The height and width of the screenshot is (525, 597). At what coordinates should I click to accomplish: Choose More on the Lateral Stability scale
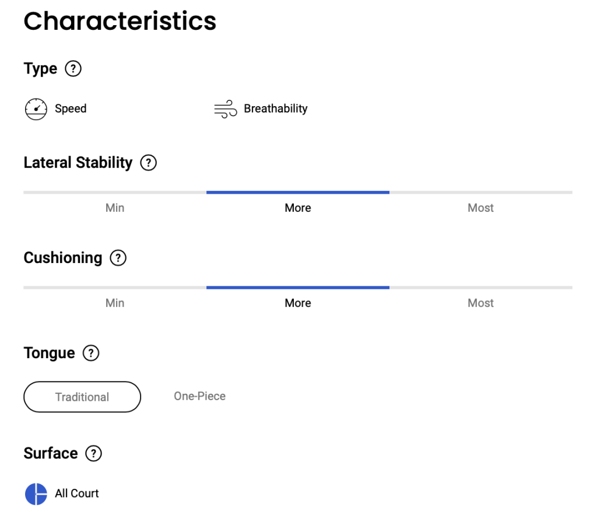298,208
